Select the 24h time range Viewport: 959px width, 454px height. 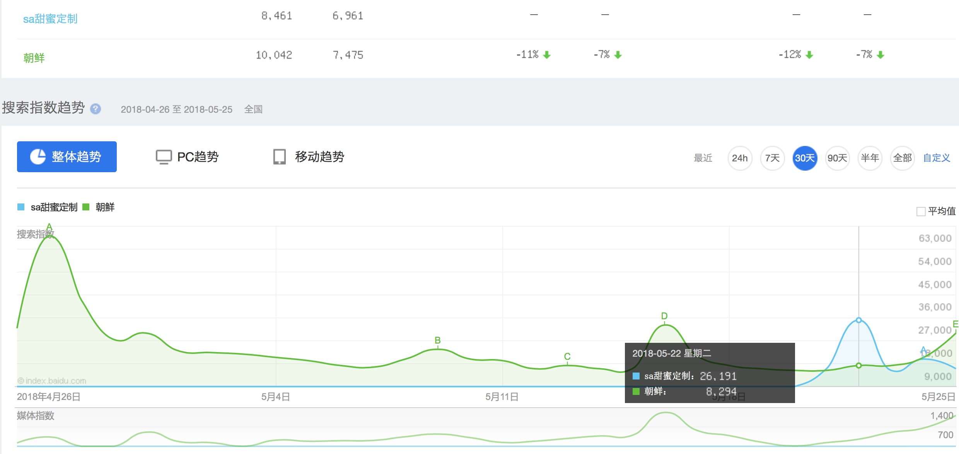click(740, 158)
